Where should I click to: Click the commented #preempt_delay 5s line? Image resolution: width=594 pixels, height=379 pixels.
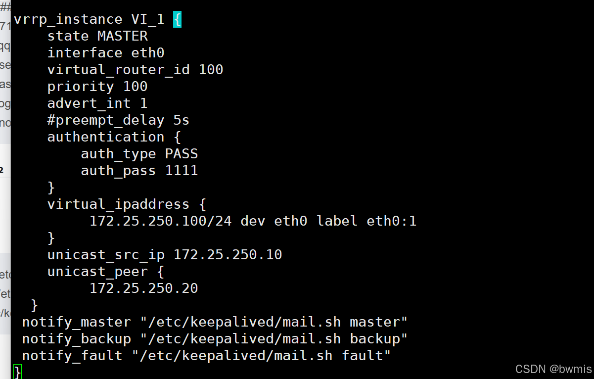tap(118, 120)
